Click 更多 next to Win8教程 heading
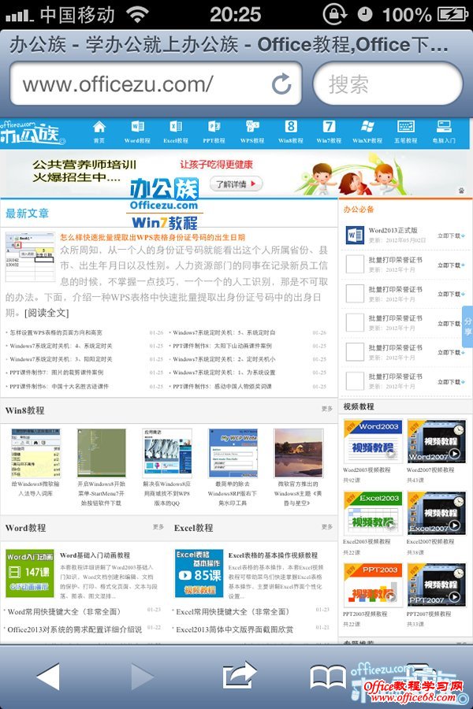The image size is (473, 709). click(327, 408)
